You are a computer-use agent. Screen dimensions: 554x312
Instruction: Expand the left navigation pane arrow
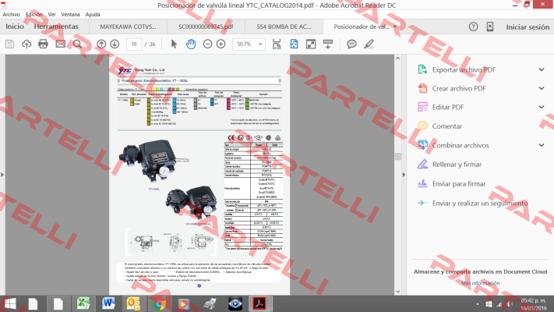click(2, 175)
